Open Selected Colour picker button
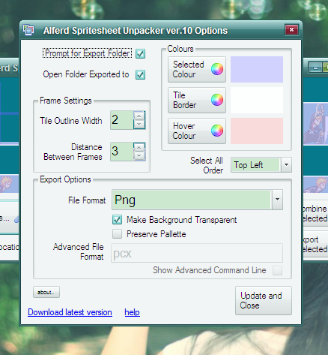 pos(197,69)
